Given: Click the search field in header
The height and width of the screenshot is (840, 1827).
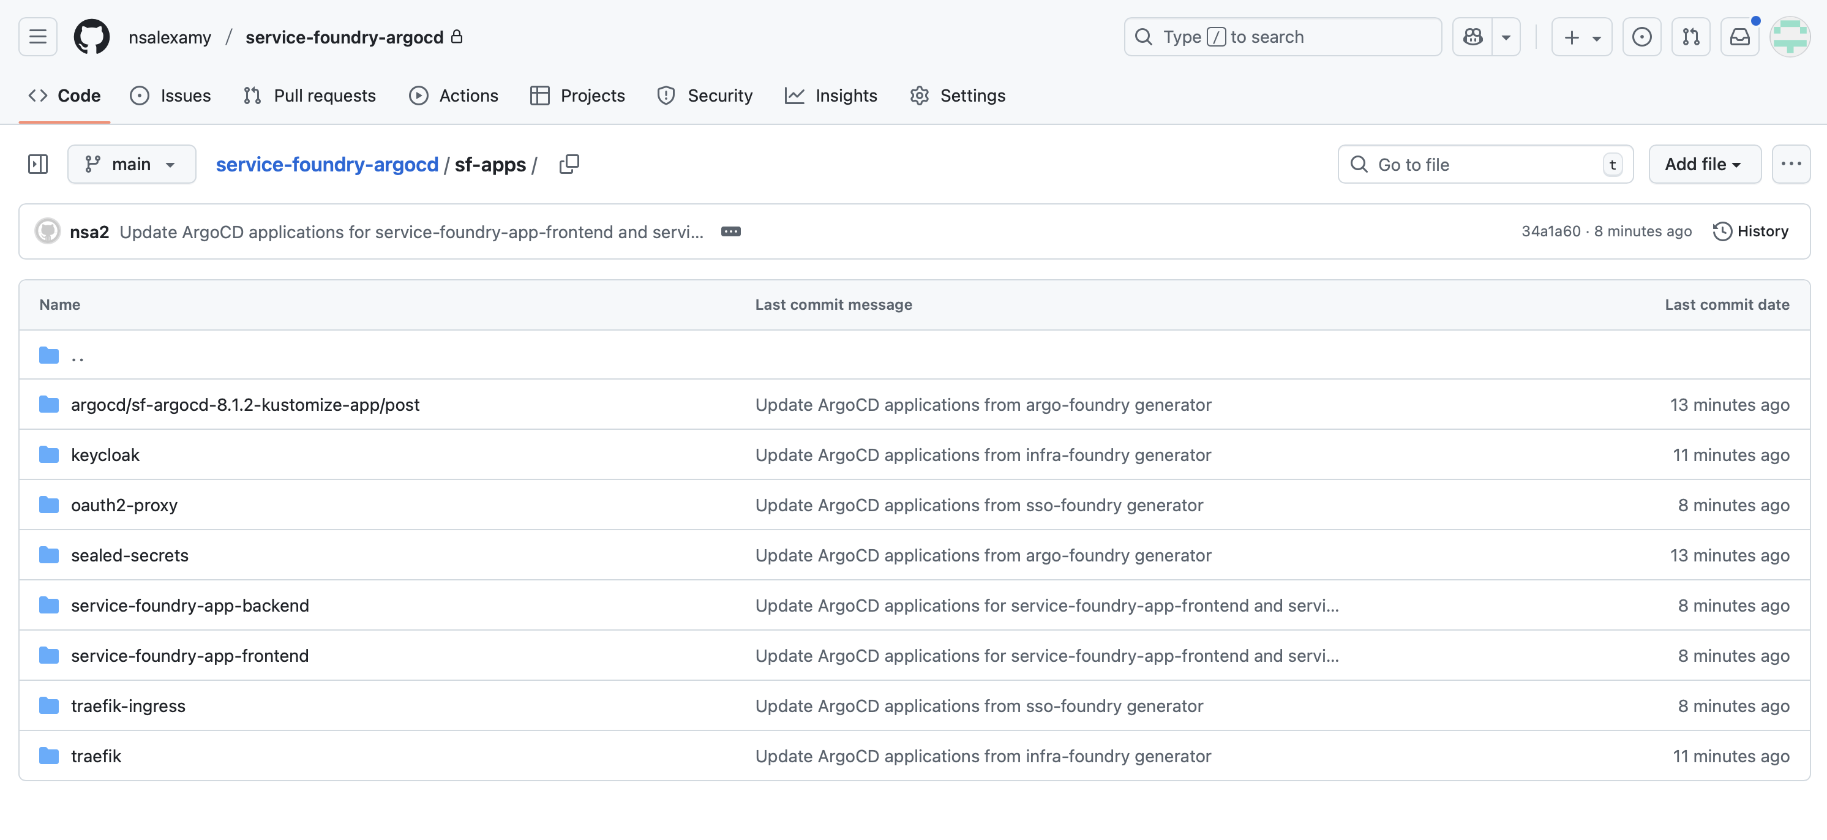Looking at the screenshot, I should click(x=1282, y=37).
